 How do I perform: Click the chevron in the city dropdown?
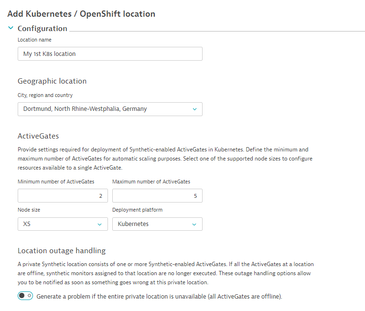[194, 109]
